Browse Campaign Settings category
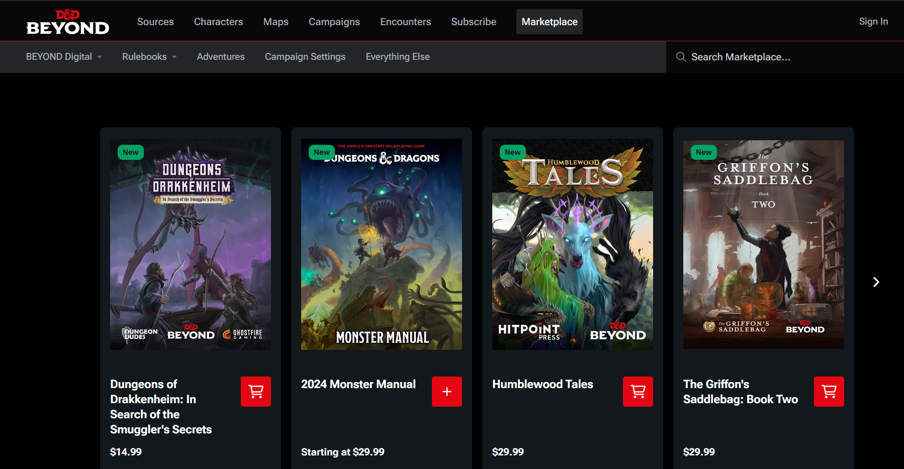This screenshot has width=904, height=469. pyautogui.click(x=305, y=57)
